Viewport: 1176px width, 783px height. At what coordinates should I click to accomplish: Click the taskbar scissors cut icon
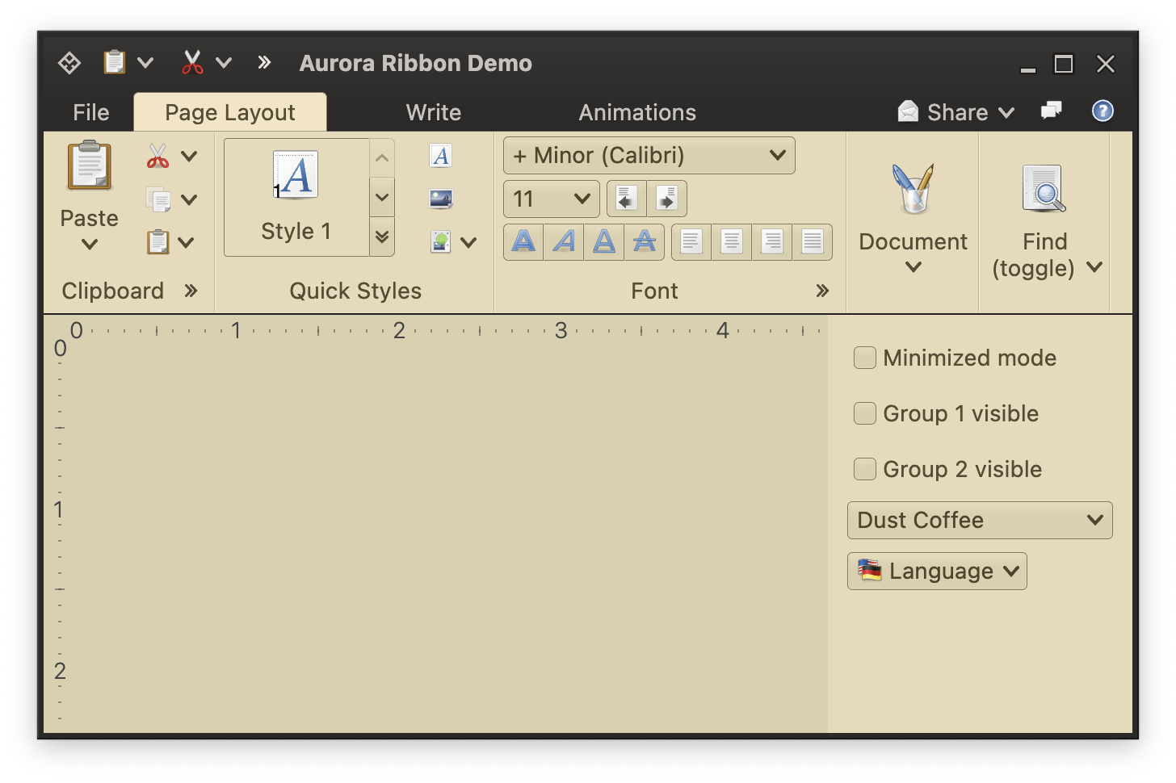tap(192, 62)
